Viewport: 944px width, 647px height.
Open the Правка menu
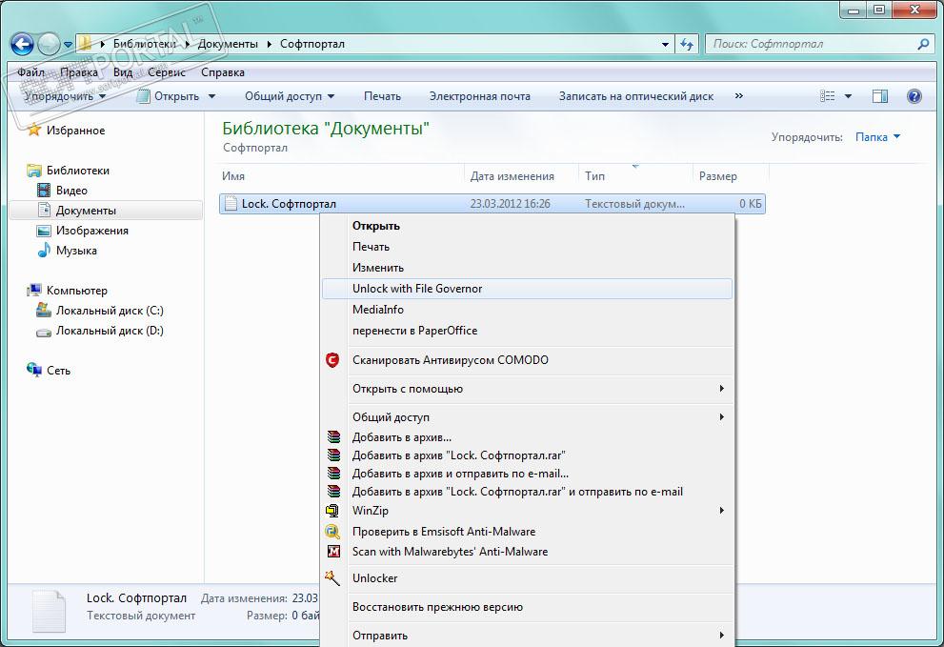(79, 72)
